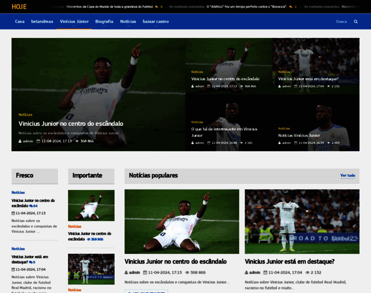The width and height of the screenshot is (371, 293).
Task: Open first Importante thumbnail of player sliding
Action: pos(91,206)
